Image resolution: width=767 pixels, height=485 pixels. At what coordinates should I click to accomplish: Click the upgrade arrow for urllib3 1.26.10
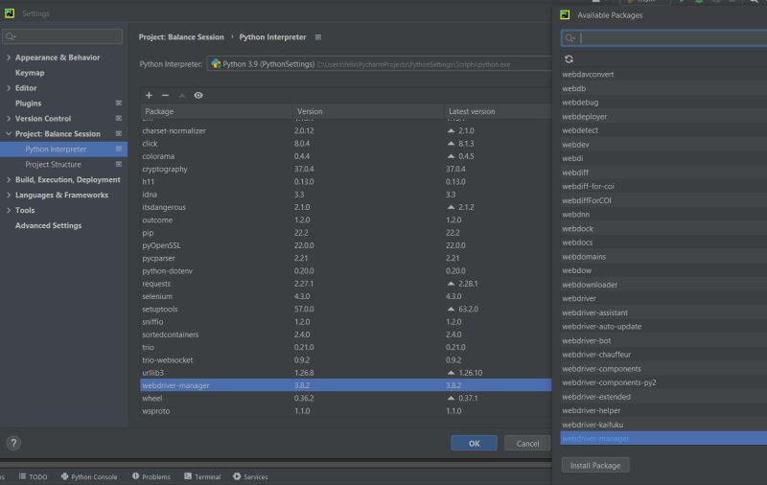pyautogui.click(x=451, y=373)
